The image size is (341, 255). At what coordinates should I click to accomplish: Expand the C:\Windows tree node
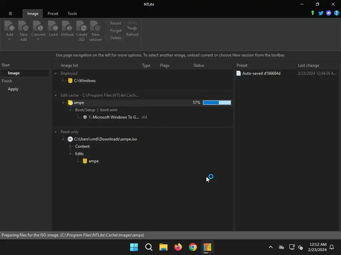click(63, 81)
